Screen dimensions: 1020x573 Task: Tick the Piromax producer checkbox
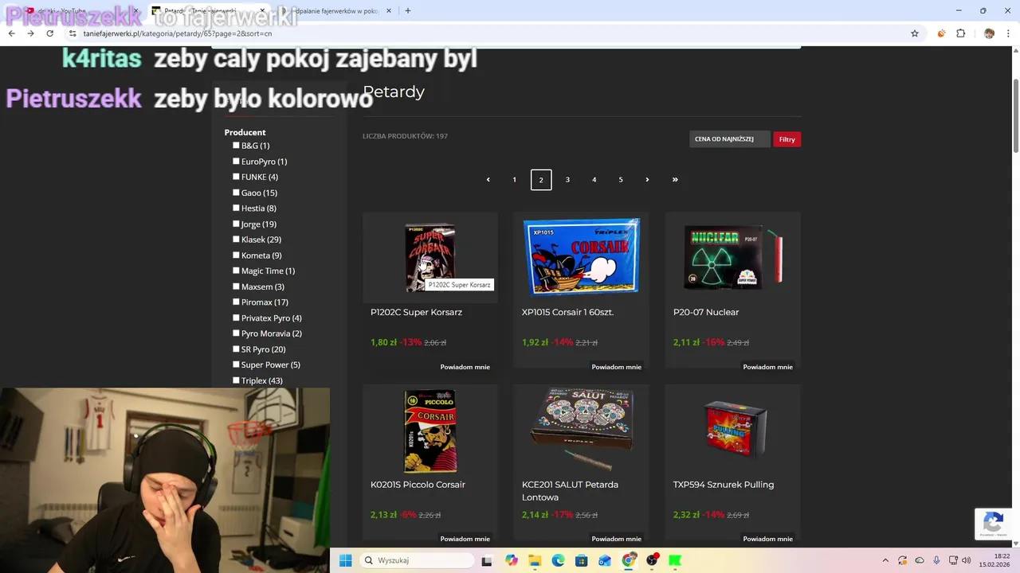click(x=236, y=302)
